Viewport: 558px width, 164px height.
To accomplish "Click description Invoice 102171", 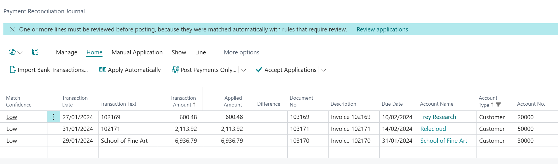I will point(354,129).
